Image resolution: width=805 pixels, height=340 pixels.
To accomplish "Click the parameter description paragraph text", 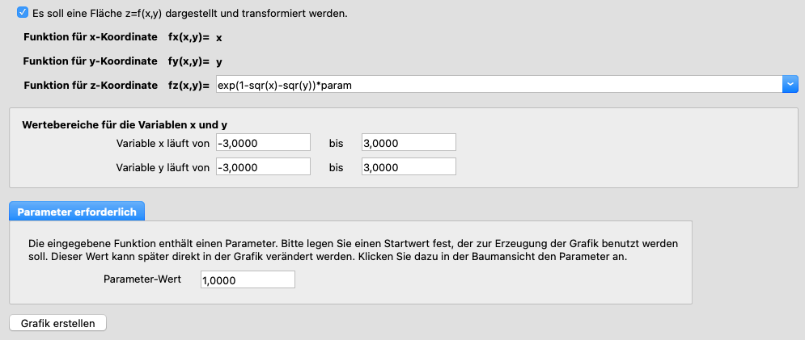I will (353, 250).
